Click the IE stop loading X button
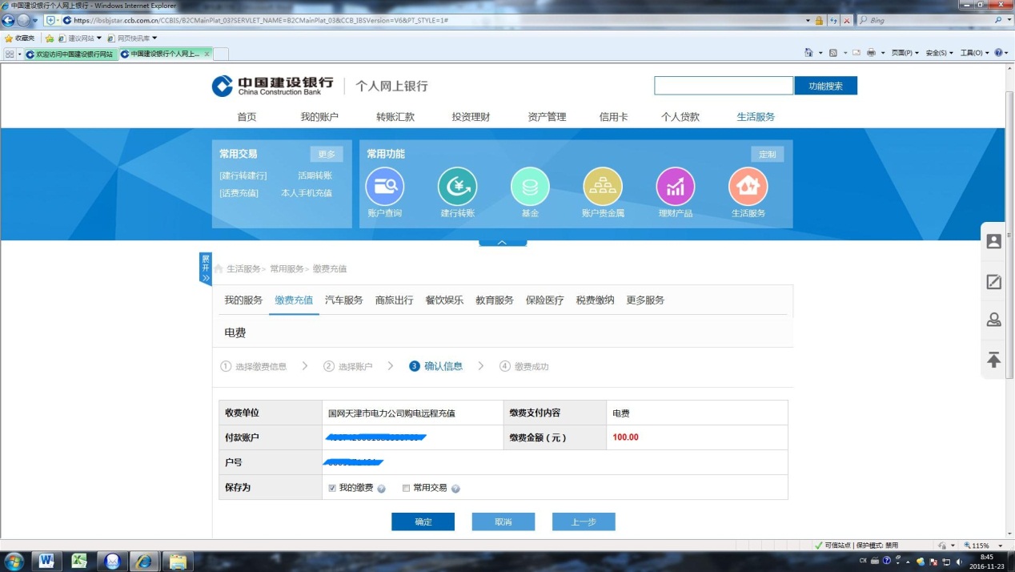Viewport: 1015px width, 572px height. [846, 20]
